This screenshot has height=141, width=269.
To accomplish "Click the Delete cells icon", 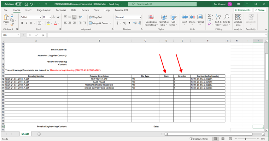I will click(192, 17).
